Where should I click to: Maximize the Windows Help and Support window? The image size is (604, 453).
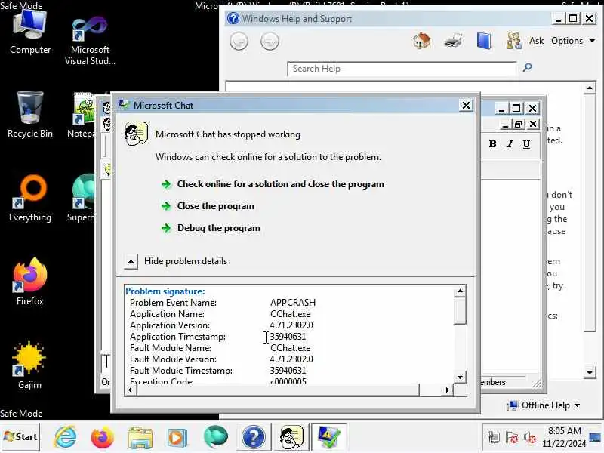click(x=573, y=18)
